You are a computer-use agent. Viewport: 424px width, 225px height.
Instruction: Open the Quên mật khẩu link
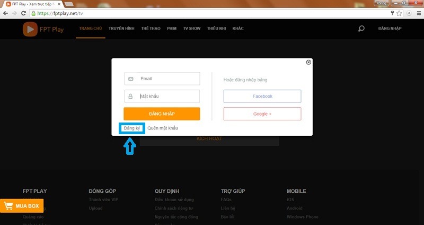click(x=163, y=128)
